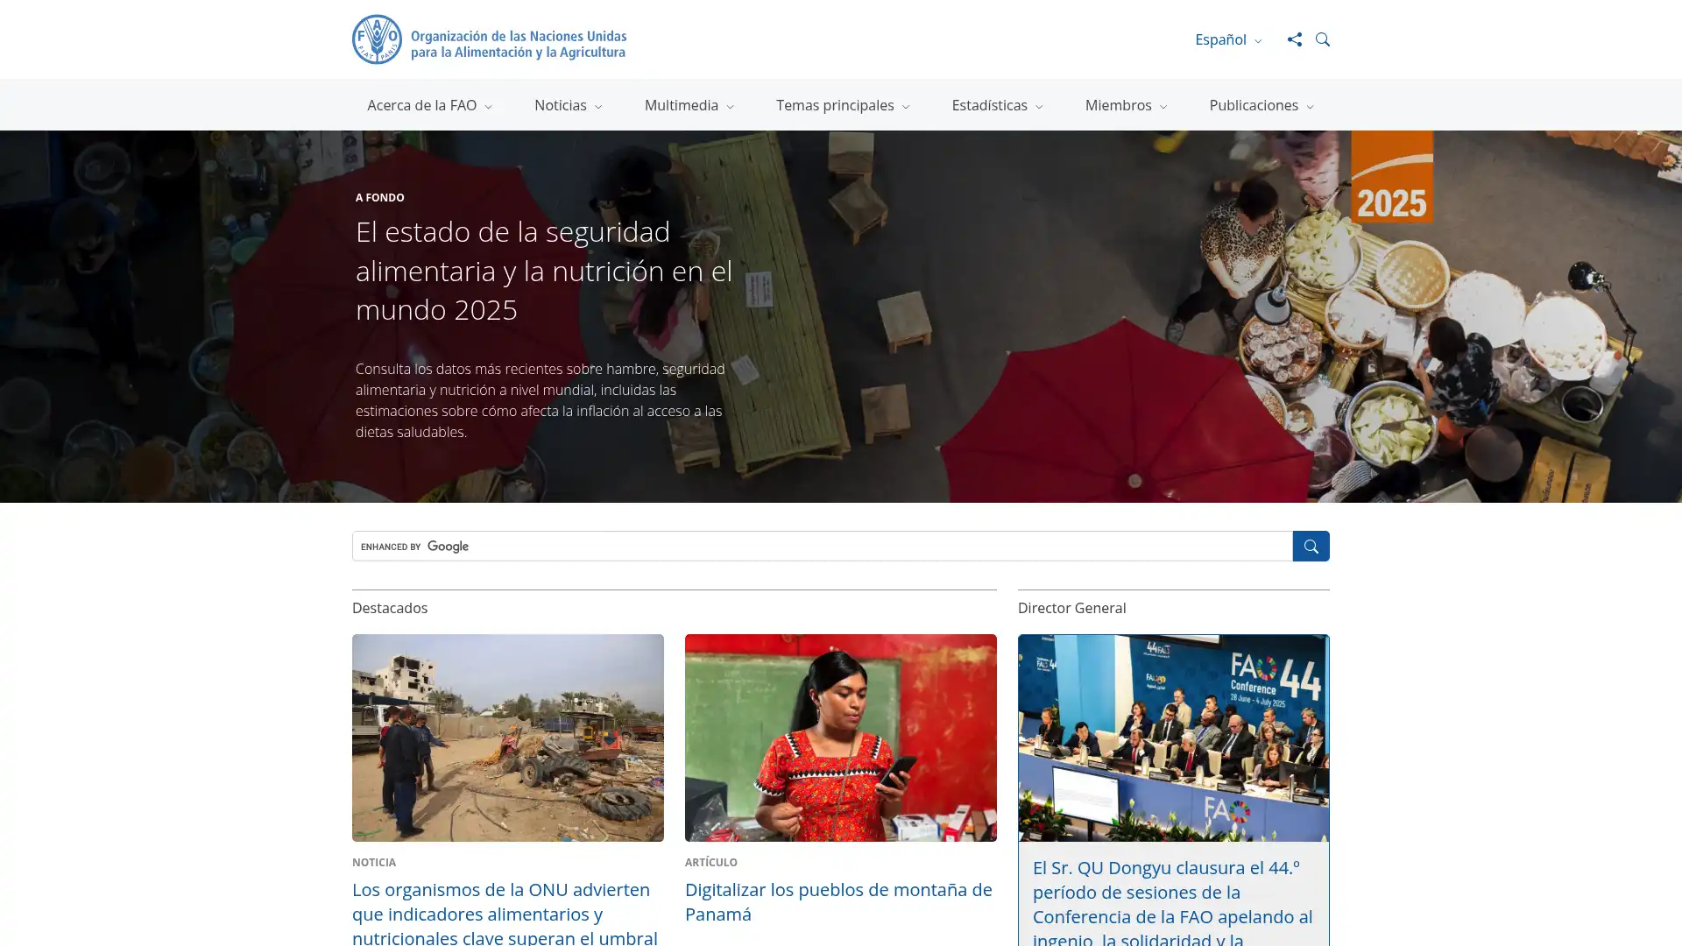This screenshot has height=946, width=1682.
Task: Click the FAO Conference 44 photo
Action: [x=1173, y=738]
